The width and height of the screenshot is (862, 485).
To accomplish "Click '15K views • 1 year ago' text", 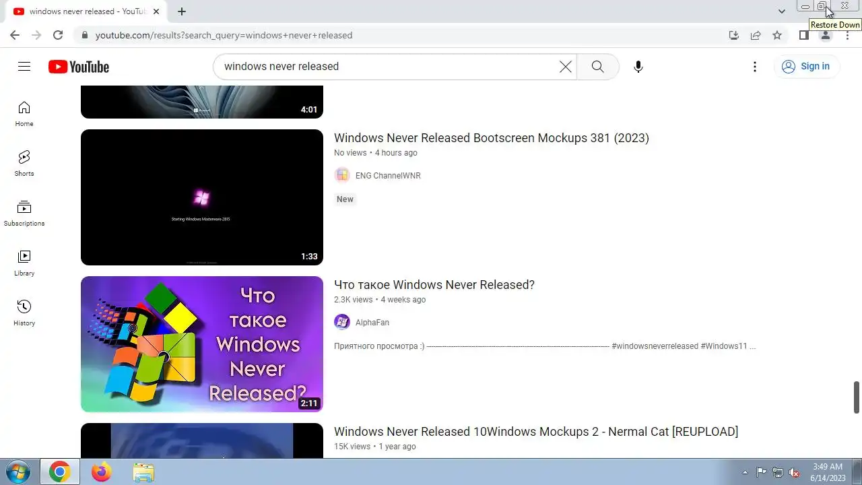I will 375,447.
